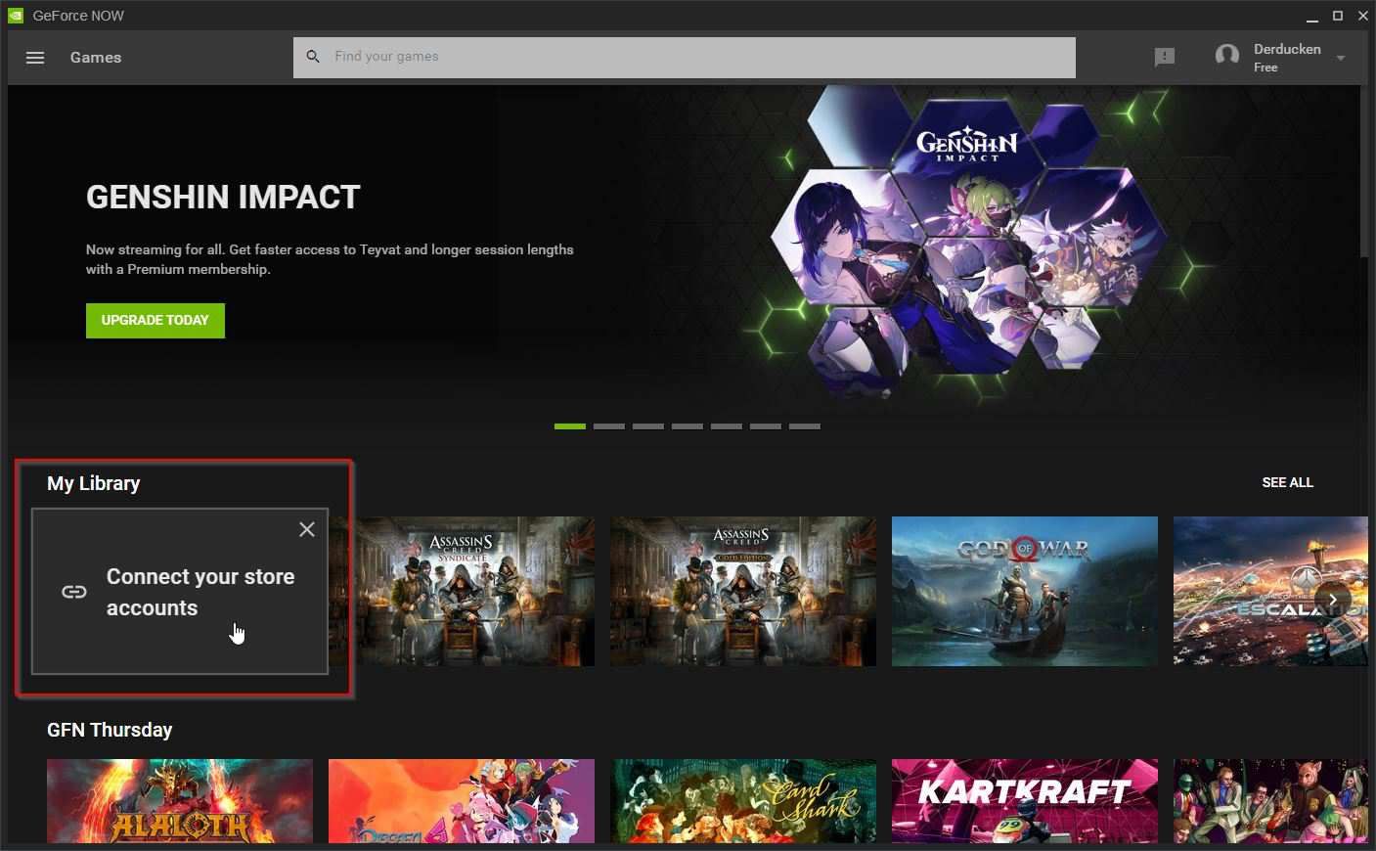Click the GENSHIN IMPACT banner heading

click(x=223, y=198)
